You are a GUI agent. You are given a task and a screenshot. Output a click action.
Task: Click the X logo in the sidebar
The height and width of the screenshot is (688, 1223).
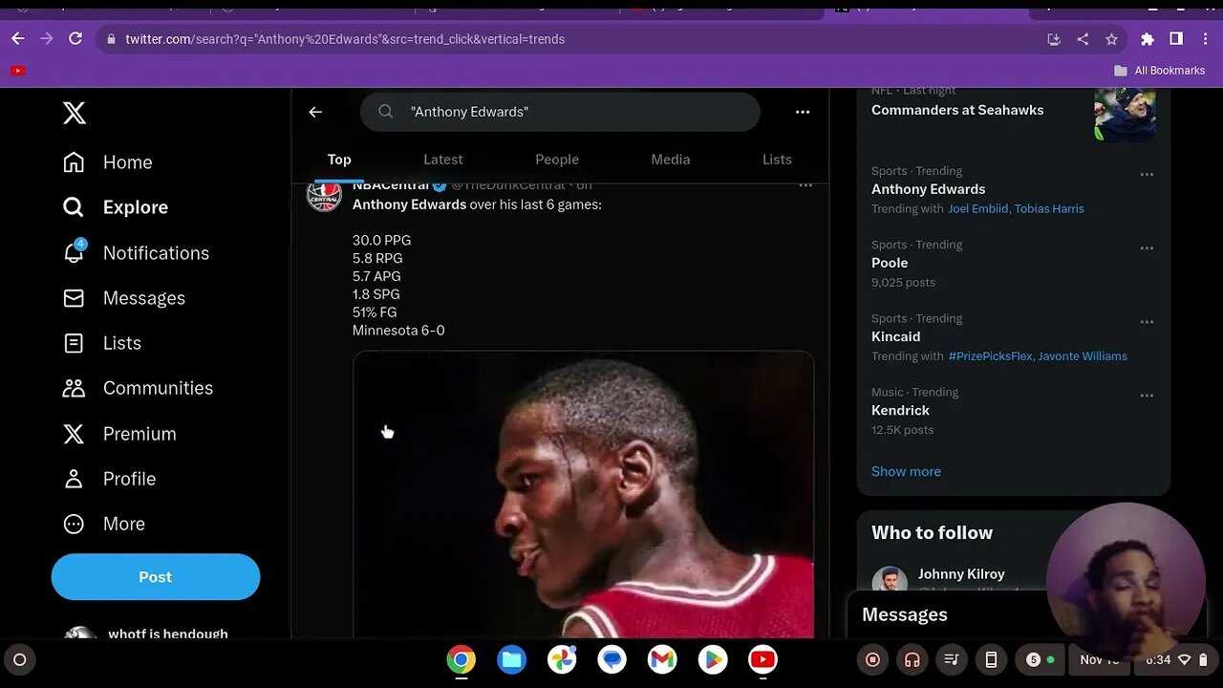(75, 113)
